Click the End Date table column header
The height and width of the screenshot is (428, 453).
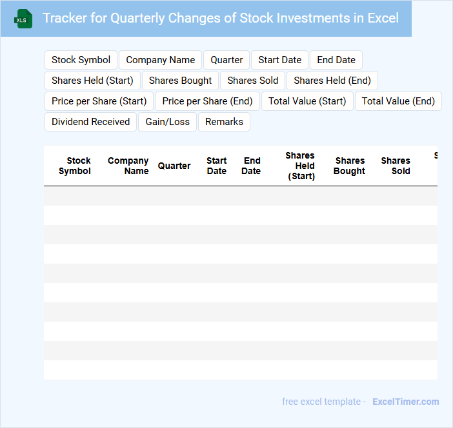point(251,166)
